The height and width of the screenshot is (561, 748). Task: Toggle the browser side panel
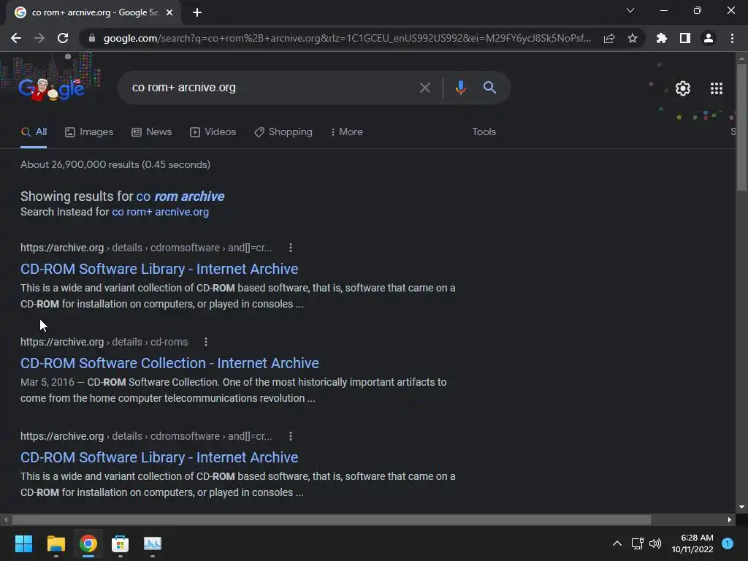click(x=685, y=38)
